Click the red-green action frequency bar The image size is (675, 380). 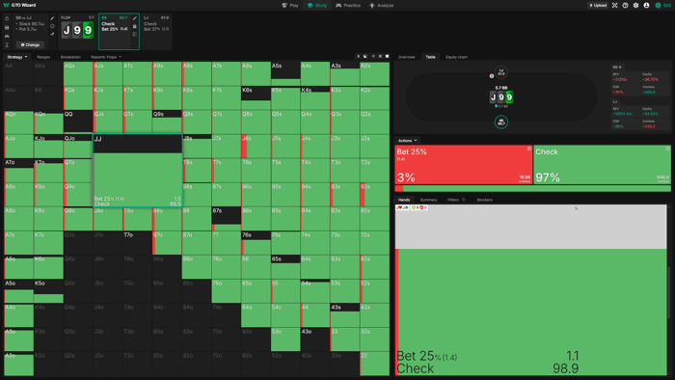pos(533,188)
